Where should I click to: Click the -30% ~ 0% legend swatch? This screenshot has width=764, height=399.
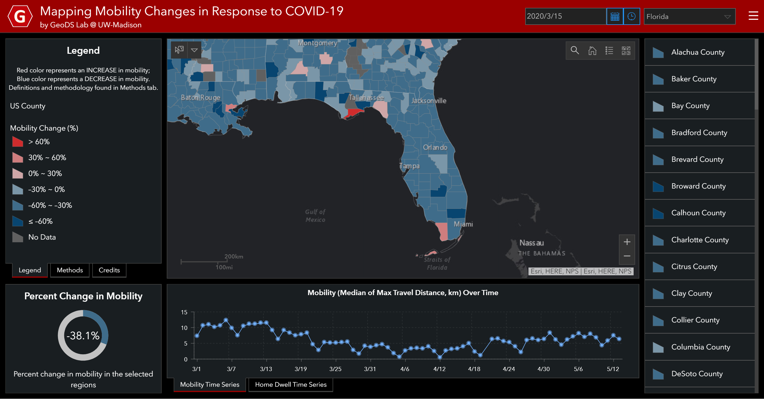pyautogui.click(x=18, y=189)
